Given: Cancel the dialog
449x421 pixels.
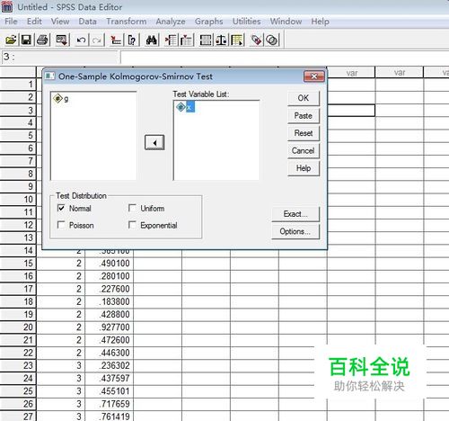Looking at the screenshot, I should [304, 150].
